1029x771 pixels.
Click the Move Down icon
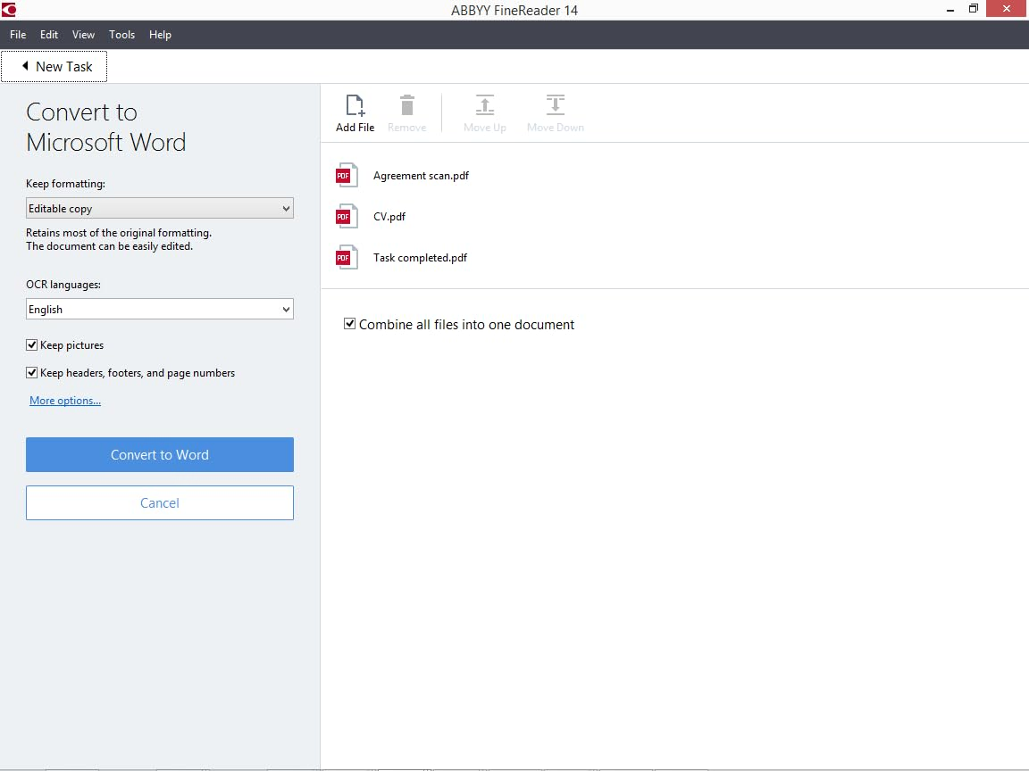pyautogui.click(x=555, y=106)
